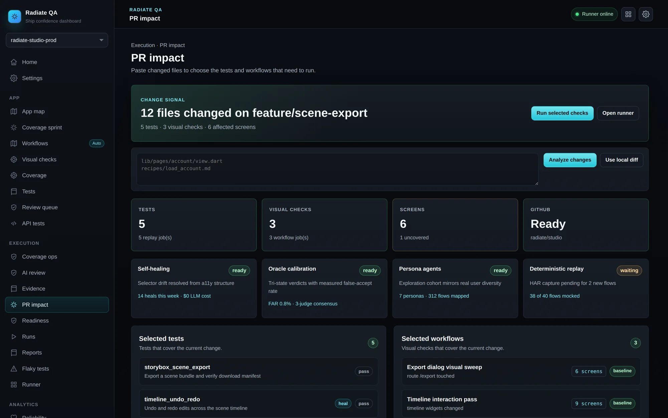Viewport: 668px width, 418px height.
Task: Open the Screens summary card
Action: 455,225
